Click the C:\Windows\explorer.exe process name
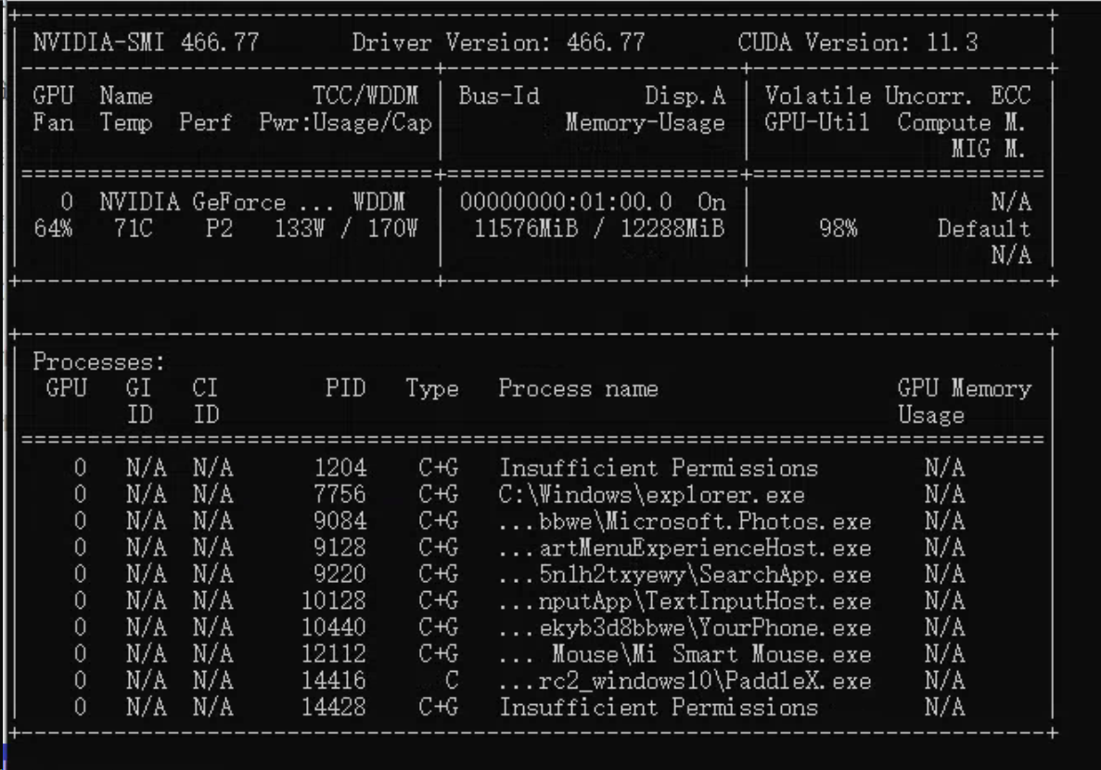Image resolution: width=1101 pixels, height=770 pixels. point(652,495)
